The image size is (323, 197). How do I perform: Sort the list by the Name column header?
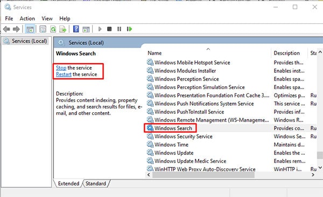pyautogui.click(x=155, y=53)
